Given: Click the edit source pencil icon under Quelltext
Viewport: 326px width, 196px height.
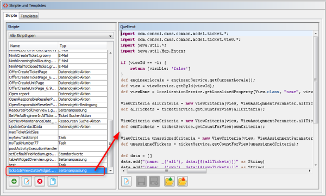Looking at the screenshot, I should [127, 181].
